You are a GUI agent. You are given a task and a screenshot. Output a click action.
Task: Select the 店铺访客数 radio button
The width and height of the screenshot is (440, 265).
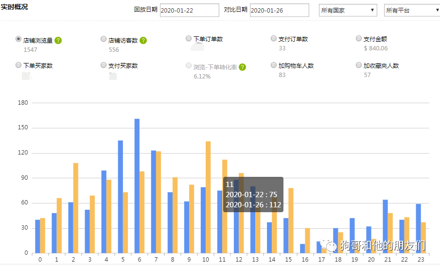(104, 39)
